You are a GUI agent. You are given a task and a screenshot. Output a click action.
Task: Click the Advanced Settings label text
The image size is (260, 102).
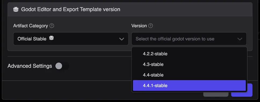click(30, 66)
